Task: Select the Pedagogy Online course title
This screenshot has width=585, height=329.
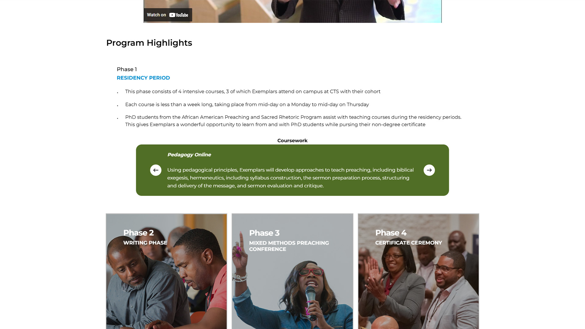Action: pos(189,154)
